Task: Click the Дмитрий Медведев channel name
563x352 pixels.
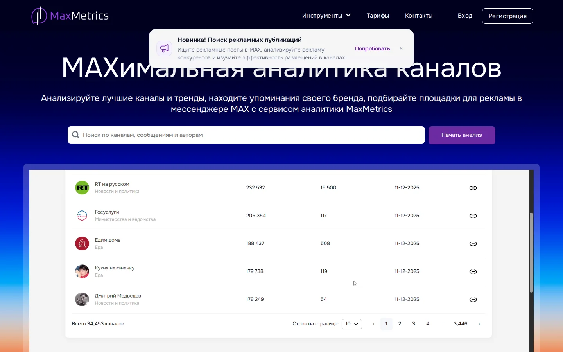Action: [118, 296]
